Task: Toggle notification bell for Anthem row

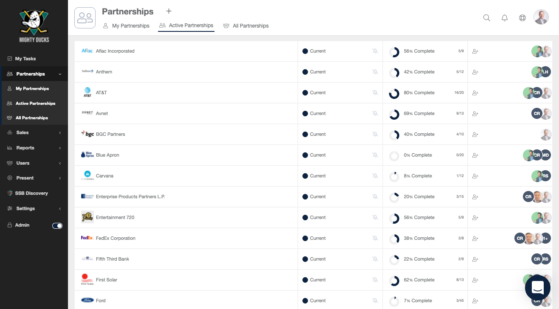Action: [x=375, y=72]
